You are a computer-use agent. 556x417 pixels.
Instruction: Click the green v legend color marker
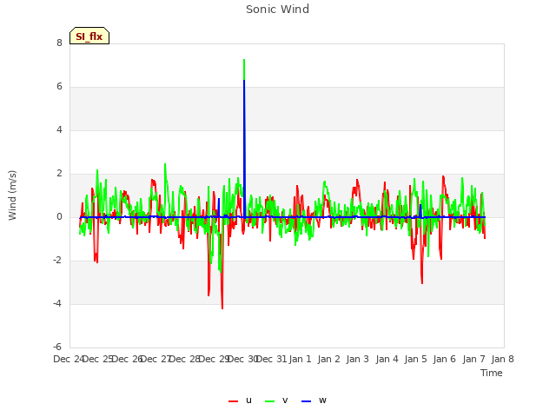coord(269,401)
